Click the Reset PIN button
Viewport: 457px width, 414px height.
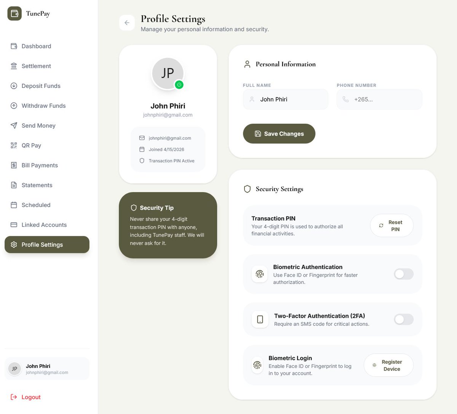pyautogui.click(x=392, y=226)
